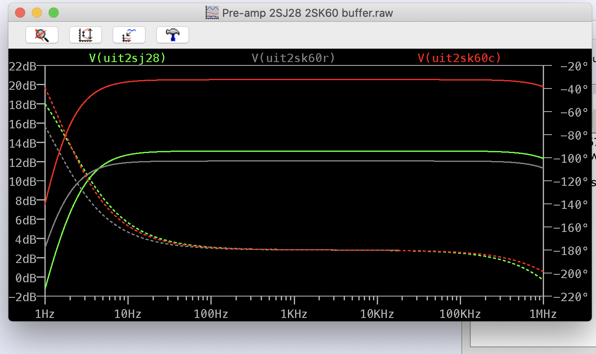Image resolution: width=596 pixels, height=354 pixels.
Task: Click the -2dB label on the left axis
Action: [x=23, y=297]
